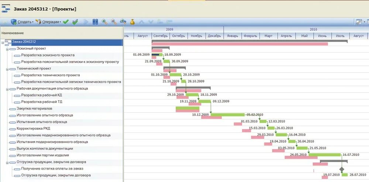Select Разработка пояснительной записки технического проекта
The height and width of the screenshot is (182, 369).
[x=71, y=82]
